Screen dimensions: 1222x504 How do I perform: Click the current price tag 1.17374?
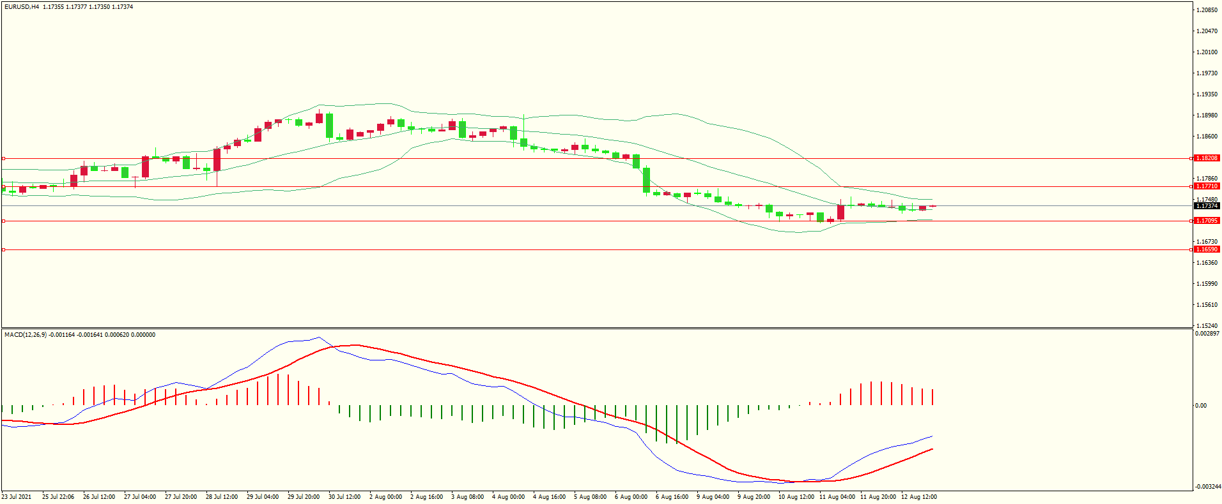point(1207,206)
